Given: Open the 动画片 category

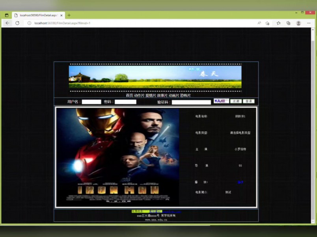Looking at the screenshot, I should pos(173,95).
